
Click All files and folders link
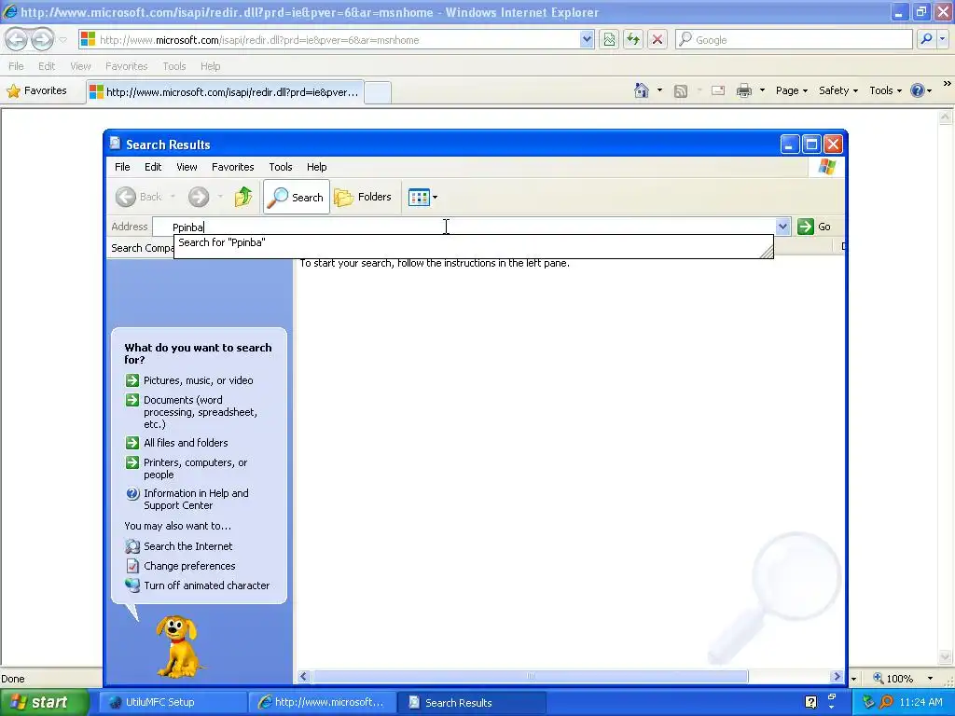pos(186,443)
